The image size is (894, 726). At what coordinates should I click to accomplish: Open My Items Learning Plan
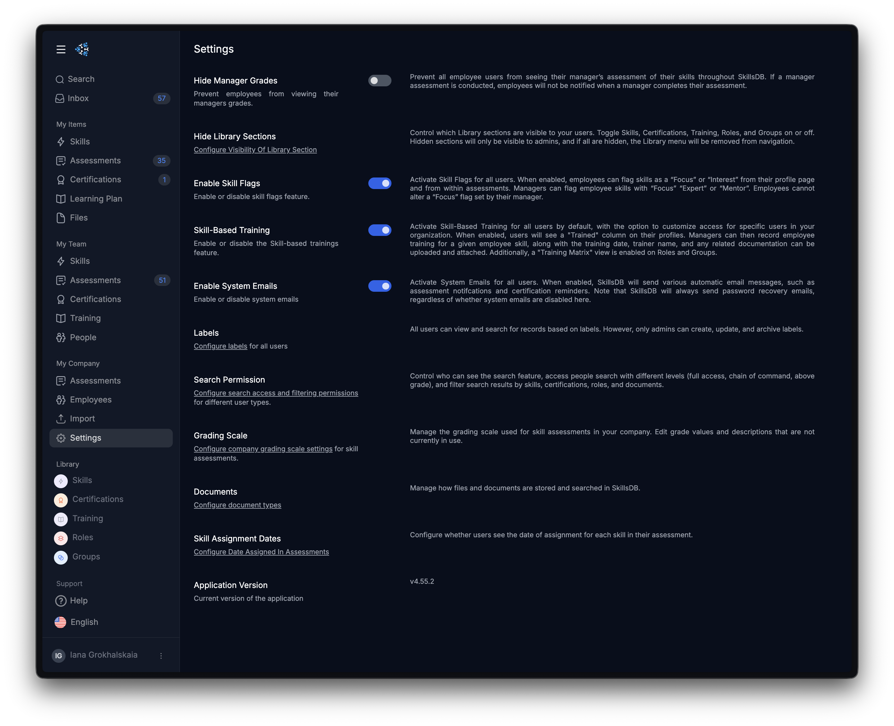(96, 199)
